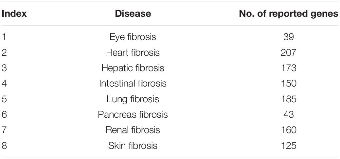The image size is (340, 159).
Task: Select the Skin fibrosis cell
Action: pyautogui.click(x=133, y=145)
